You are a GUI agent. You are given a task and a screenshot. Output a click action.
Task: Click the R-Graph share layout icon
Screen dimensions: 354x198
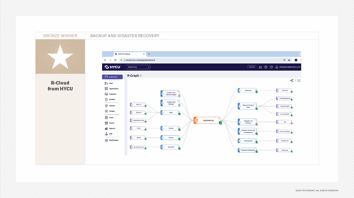click(x=292, y=80)
